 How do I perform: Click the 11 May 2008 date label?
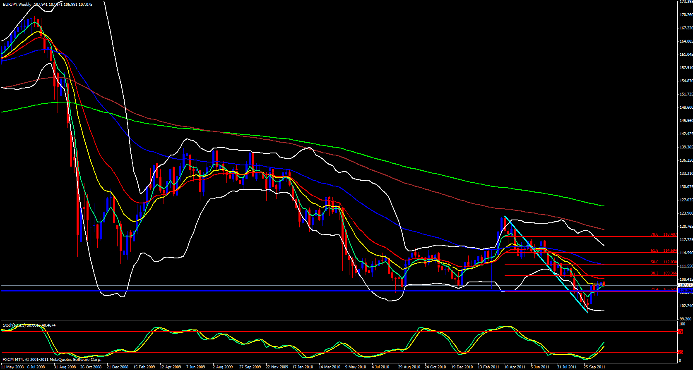(12, 367)
